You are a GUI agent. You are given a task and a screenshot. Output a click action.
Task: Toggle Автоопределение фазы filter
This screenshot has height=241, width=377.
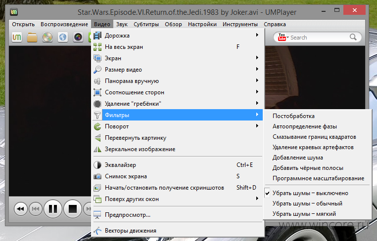(317, 126)
